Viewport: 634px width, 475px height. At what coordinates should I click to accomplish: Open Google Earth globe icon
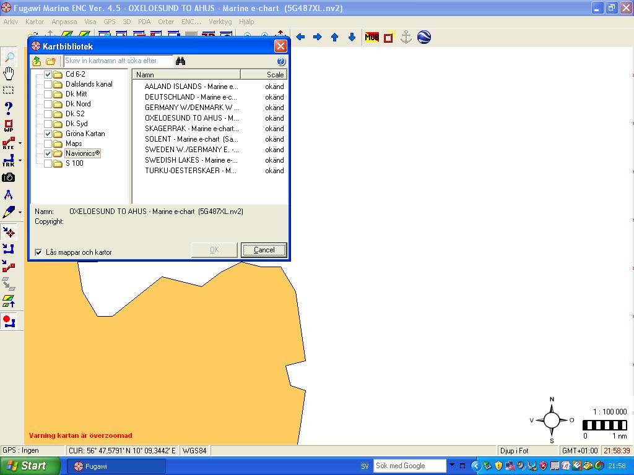pos(423,37)
